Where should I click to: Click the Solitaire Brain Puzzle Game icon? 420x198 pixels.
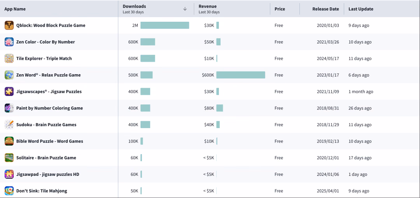click(x=9, y=158)
